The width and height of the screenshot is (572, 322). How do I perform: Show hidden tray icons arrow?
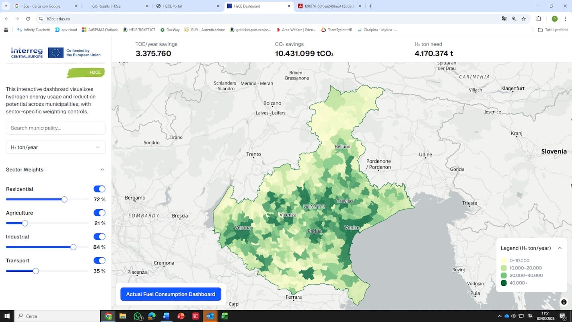500,316
